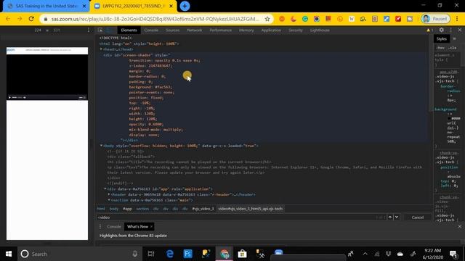The height and width of the screenshot is (261, 465).
Task: Open the Application tab
Action: pyautogui.click(x=271, y=30)
